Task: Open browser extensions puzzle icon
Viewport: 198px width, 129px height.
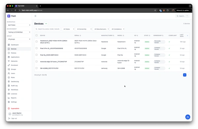Action: (168, 10)
